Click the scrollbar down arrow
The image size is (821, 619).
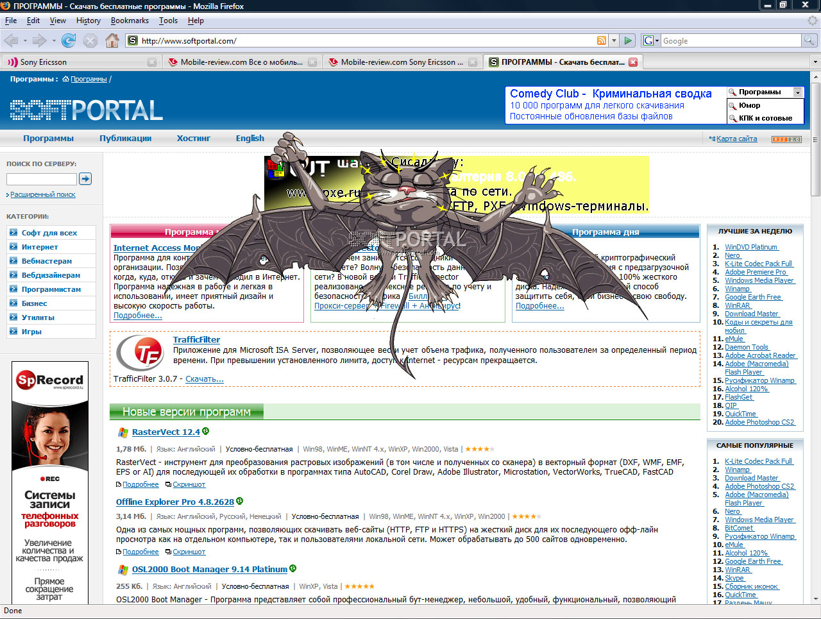(x=816, y=598)
